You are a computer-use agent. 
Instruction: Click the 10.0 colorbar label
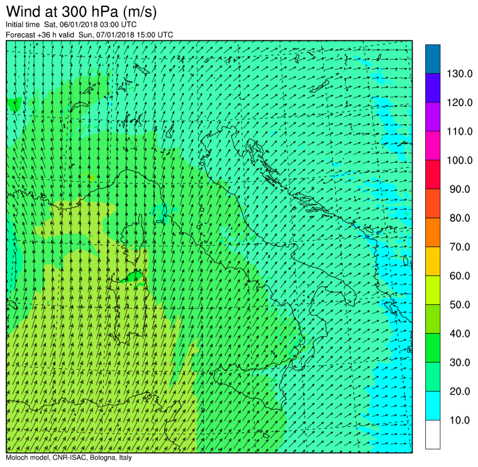click(460, 420)
